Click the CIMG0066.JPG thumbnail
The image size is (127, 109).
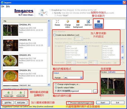[11, 30]
